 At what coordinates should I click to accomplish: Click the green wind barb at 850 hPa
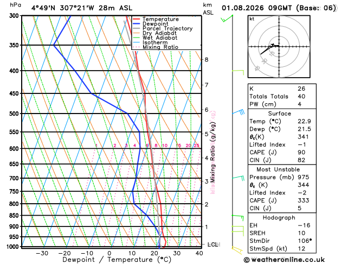(x=237, y=218)
